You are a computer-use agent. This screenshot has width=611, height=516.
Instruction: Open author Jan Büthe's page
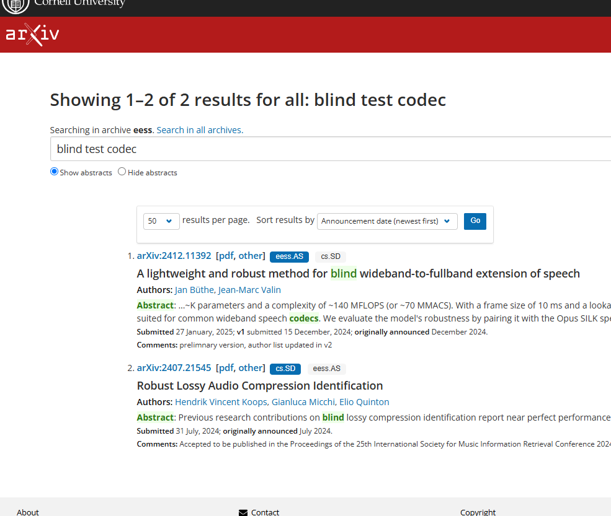194,290
